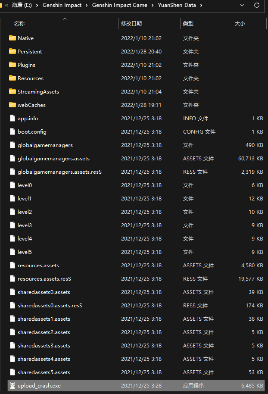
Task: Expand the chevron after YuanShen_Data in the path
Action: tap(201, 5)
